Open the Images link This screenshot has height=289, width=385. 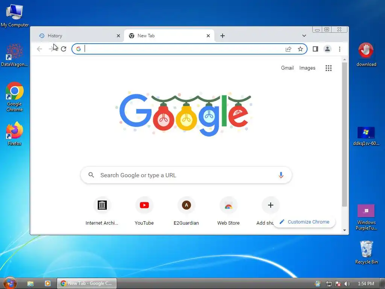pos(307,68)
